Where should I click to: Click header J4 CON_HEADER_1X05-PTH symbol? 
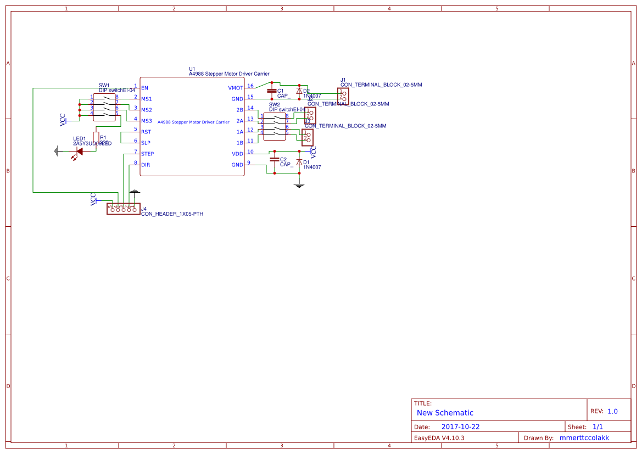click(x=123, y=209)
